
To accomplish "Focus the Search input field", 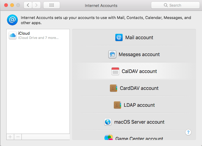I will [x=175, y=5].
